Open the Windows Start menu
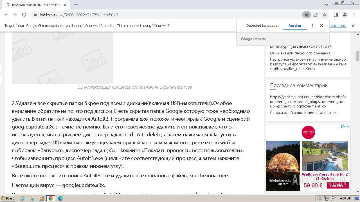This screenshot has height=202, width=360. (x=8, y=198)
